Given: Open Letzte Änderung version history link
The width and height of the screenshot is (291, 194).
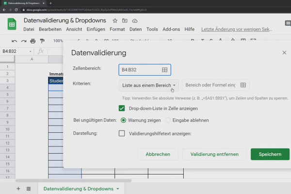Looking at the screenshot, I should click(237, 29).
